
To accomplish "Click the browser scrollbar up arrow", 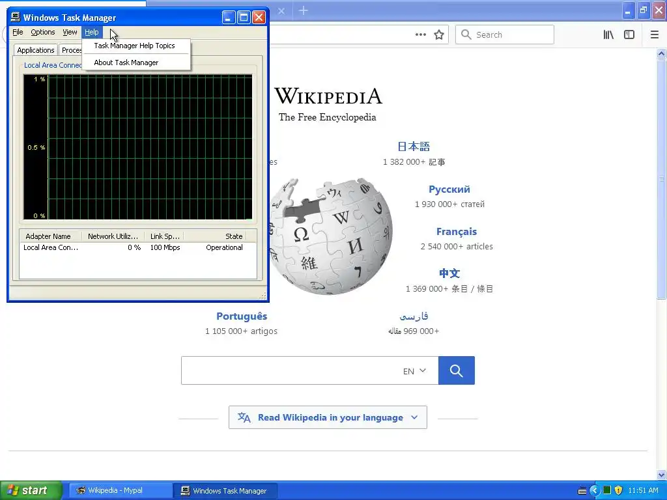I will 661,53.
